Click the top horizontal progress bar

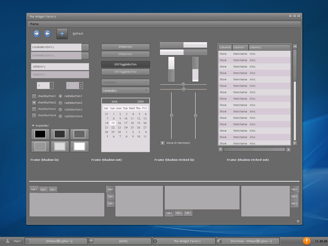coord(184,45)
